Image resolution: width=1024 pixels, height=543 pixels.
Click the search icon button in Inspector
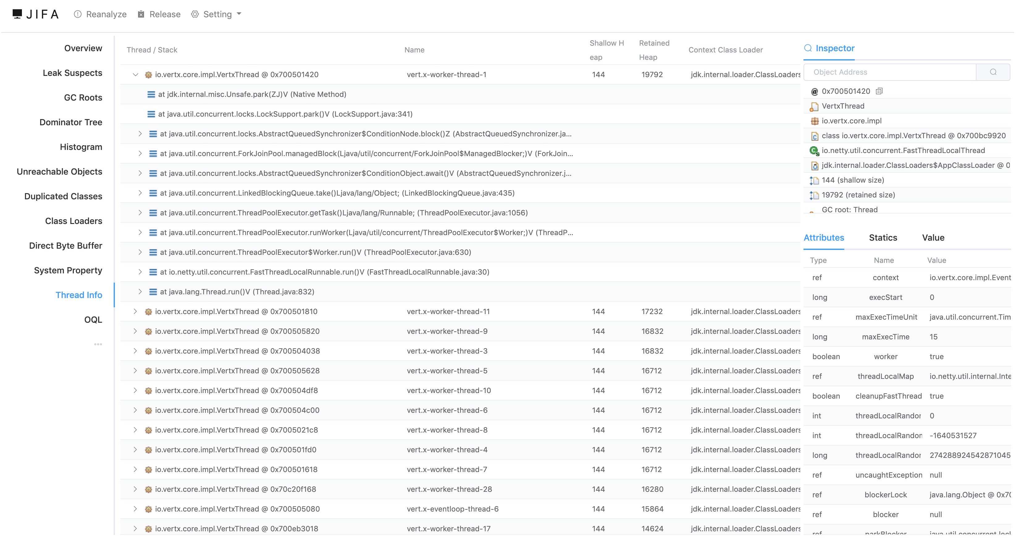point(993,72)
